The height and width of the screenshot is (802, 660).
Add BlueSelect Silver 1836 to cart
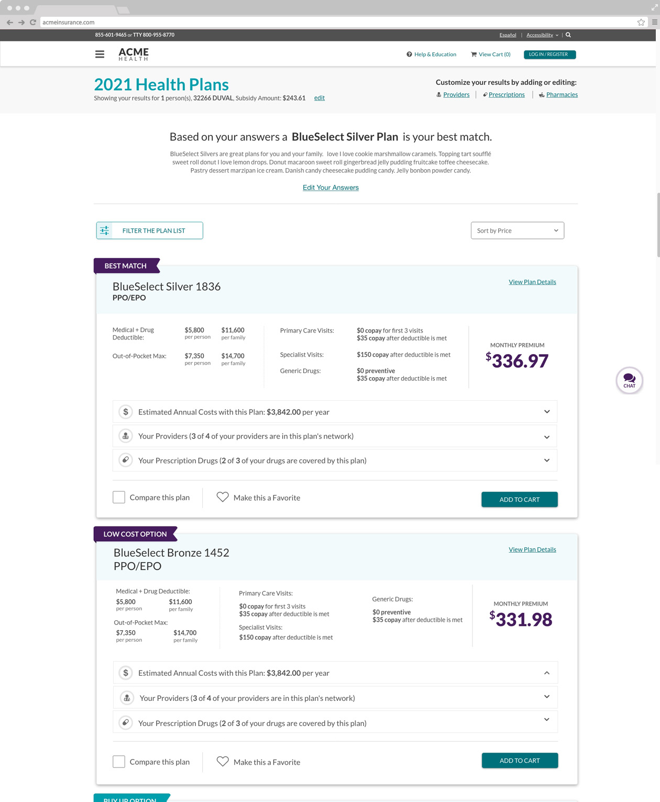[x=519, y=499]
